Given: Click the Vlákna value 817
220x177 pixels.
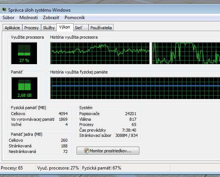Looking at the screenshot, I should click(x=133, y=119).
